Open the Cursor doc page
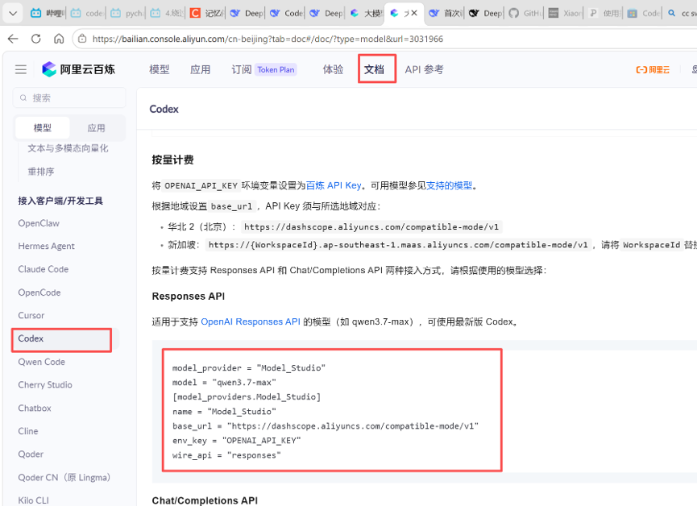Viewport: 697px width, 506px height. point(31,316)
